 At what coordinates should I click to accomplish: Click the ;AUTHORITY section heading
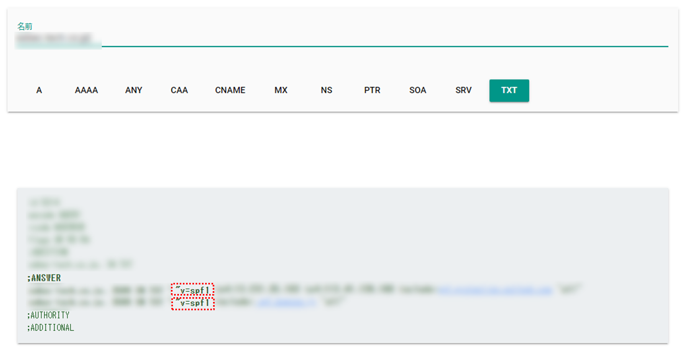49,315
